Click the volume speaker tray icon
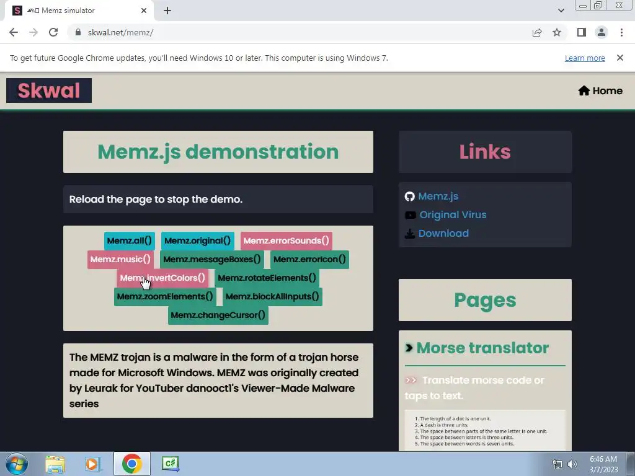The height and width of the screenshot is (476, 635). [572, 464]
